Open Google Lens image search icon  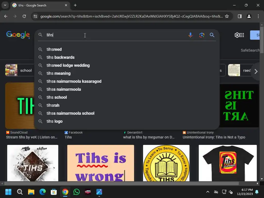pyautogui.click(x=202, y=35)
